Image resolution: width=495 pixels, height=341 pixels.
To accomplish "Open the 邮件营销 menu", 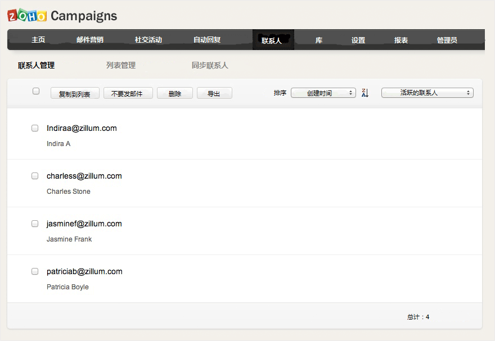I will click(x=90, y=40).
